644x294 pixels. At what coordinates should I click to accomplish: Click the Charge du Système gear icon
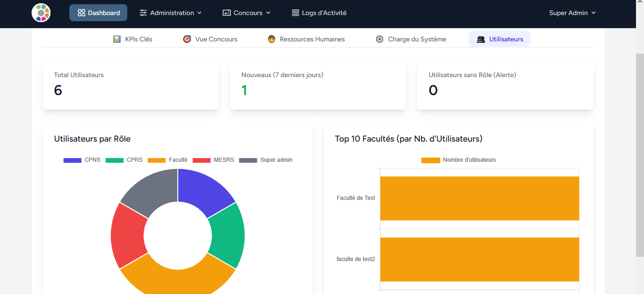(380, 39)
